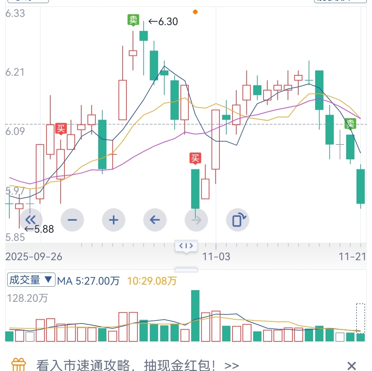372x371 pixels.
Task: Tap the >> arrows on promo banner
Action: (231, 365)
